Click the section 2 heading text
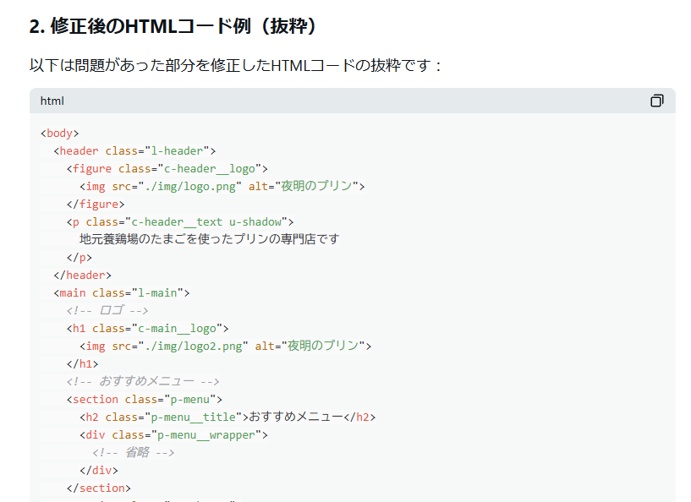The height and width of the screenshot is (502, 691). pyautogui.click(x=173, y=26)
